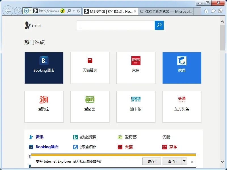
Task: Open the 爱奇艺 video tile
Action: click(x=90, y=107)
